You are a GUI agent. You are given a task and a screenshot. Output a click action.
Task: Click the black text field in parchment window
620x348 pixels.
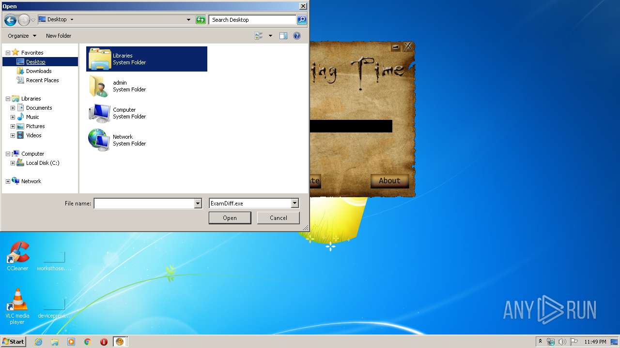tap(351, 126)
